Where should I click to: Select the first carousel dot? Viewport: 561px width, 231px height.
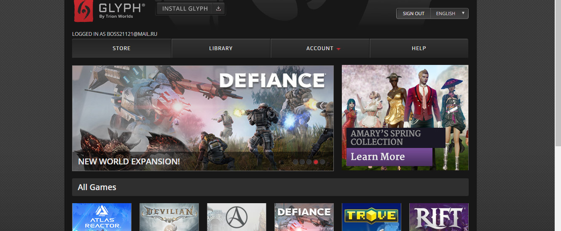click(x=295, y=162)
